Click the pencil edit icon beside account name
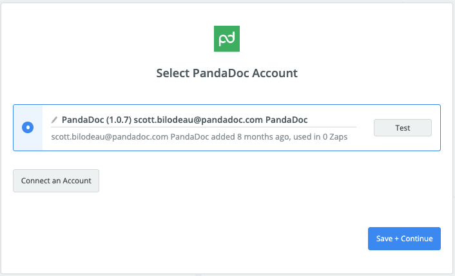 coord(55,120)
